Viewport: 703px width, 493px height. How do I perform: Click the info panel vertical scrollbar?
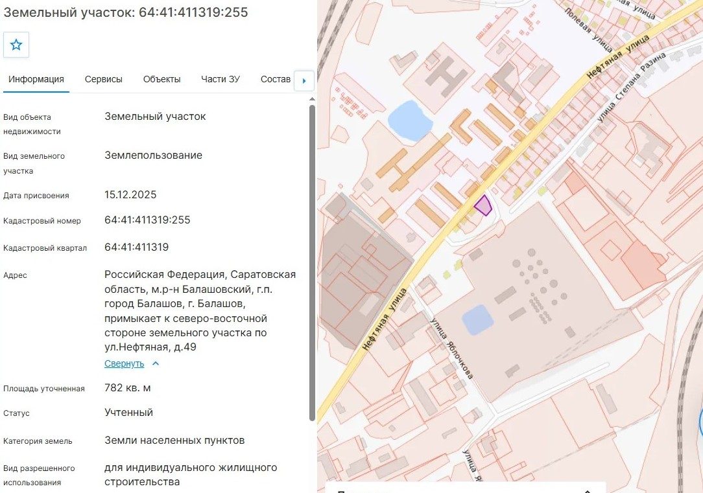click(312, 262)
